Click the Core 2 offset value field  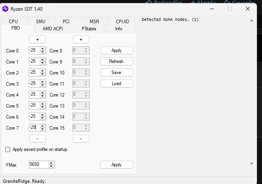coord(34,72)
